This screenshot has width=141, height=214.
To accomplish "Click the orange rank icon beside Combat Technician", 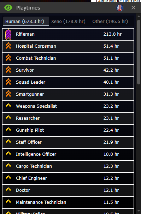I will 8,58.
